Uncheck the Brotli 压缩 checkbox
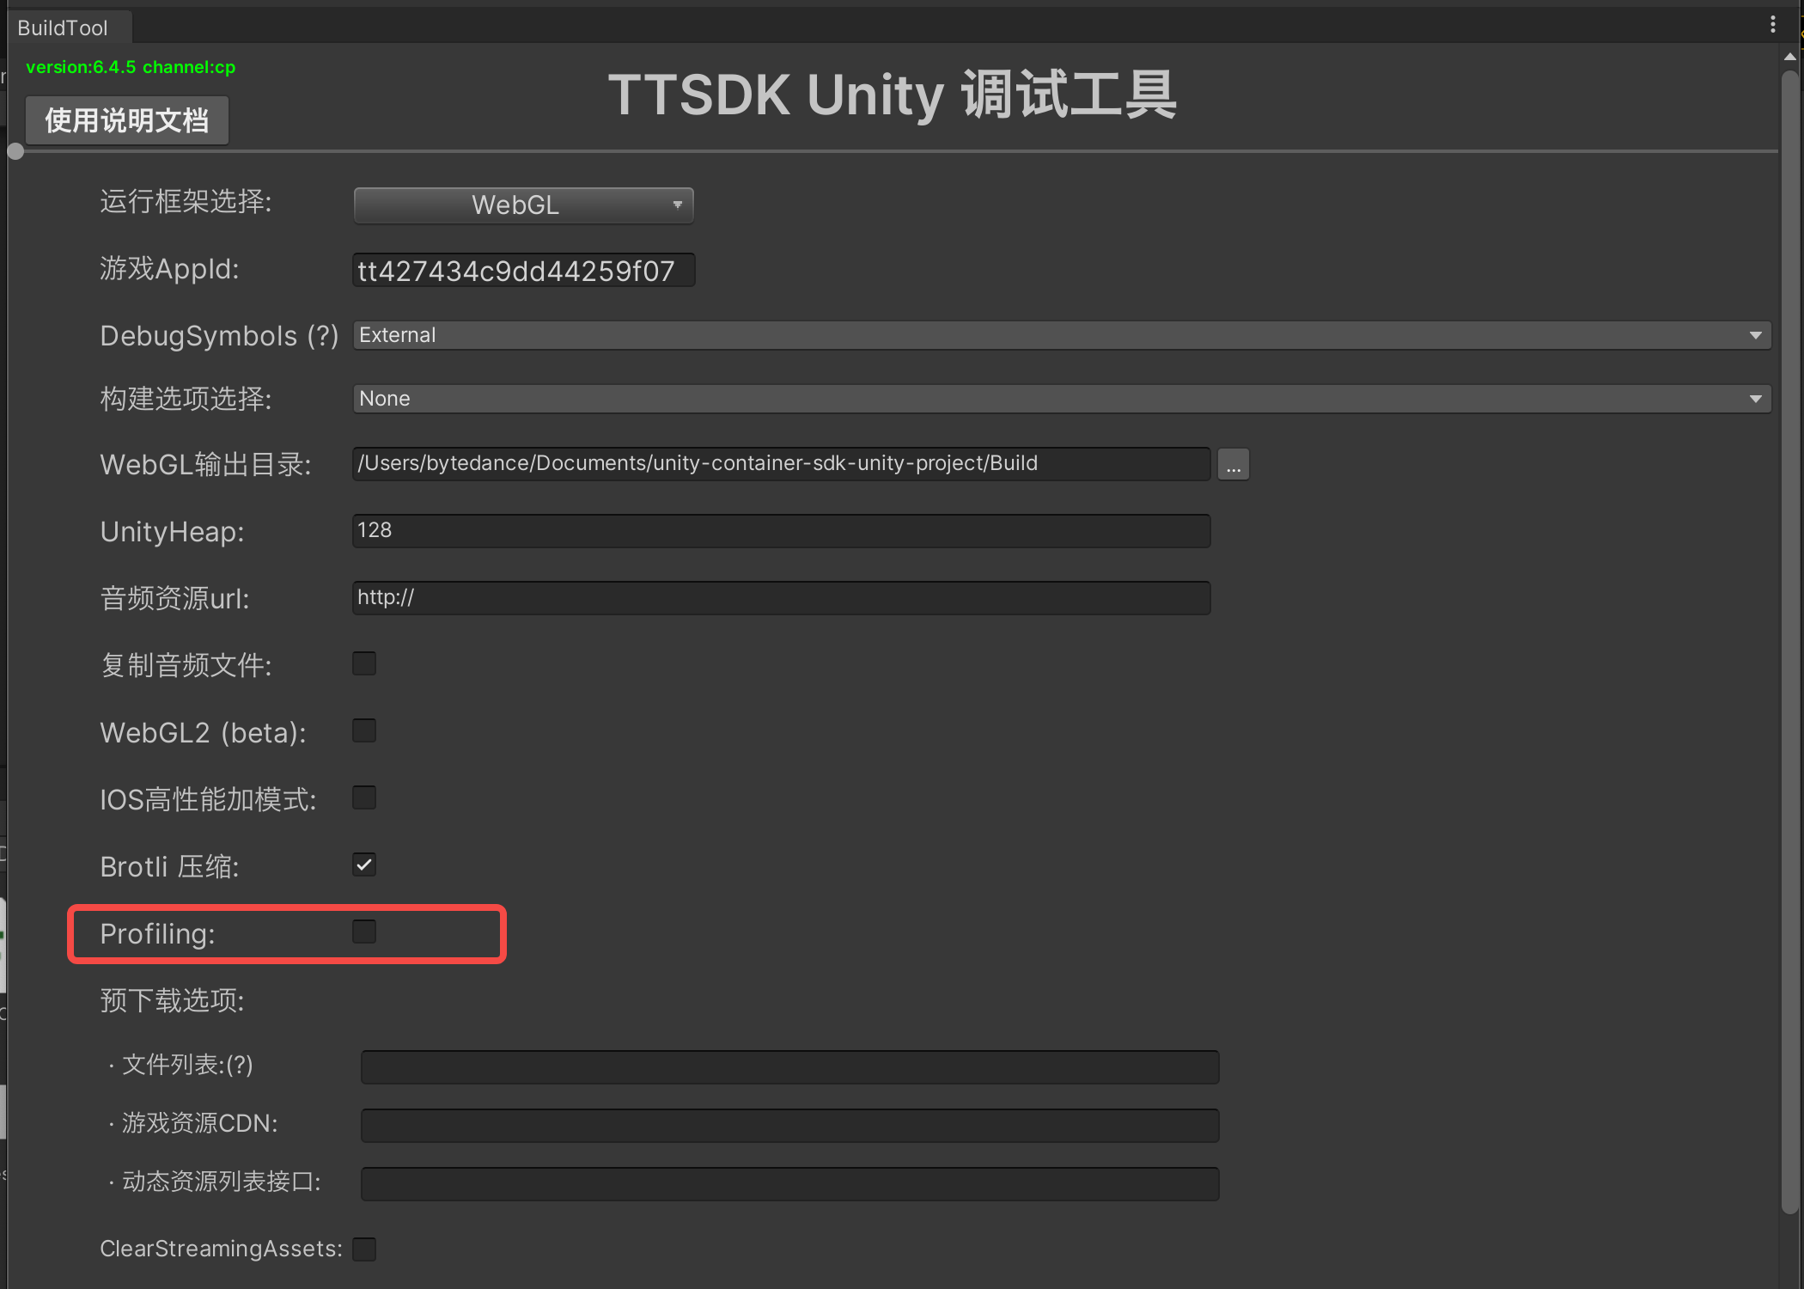The image size is (1804, 1289). pos(364,864)
